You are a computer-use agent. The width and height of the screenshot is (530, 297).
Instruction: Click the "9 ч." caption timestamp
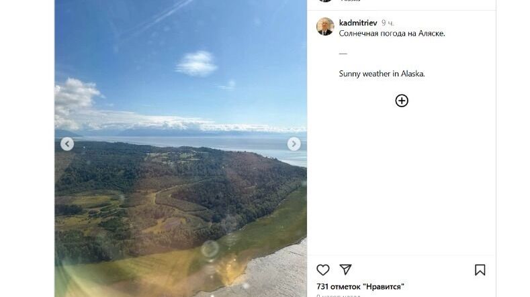[388, 23]
